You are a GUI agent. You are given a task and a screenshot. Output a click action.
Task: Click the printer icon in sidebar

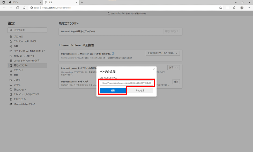click(x=11, y=80)
